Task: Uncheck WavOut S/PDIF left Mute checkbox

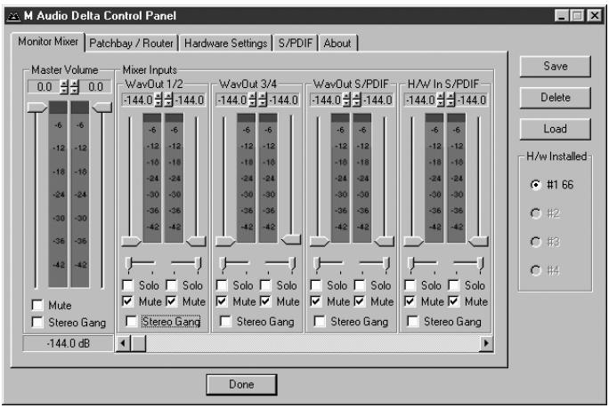Action: pyautogui.click(x=316, y=301)
